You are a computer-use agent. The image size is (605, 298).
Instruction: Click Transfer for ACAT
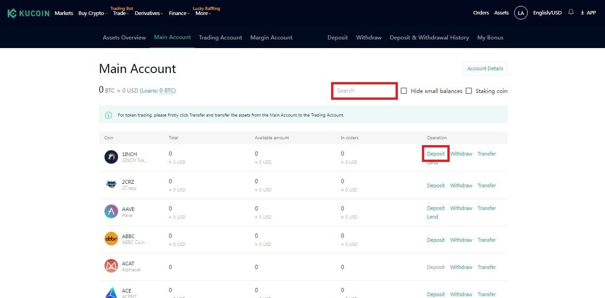pyautogui.click(x=487, y=267)
